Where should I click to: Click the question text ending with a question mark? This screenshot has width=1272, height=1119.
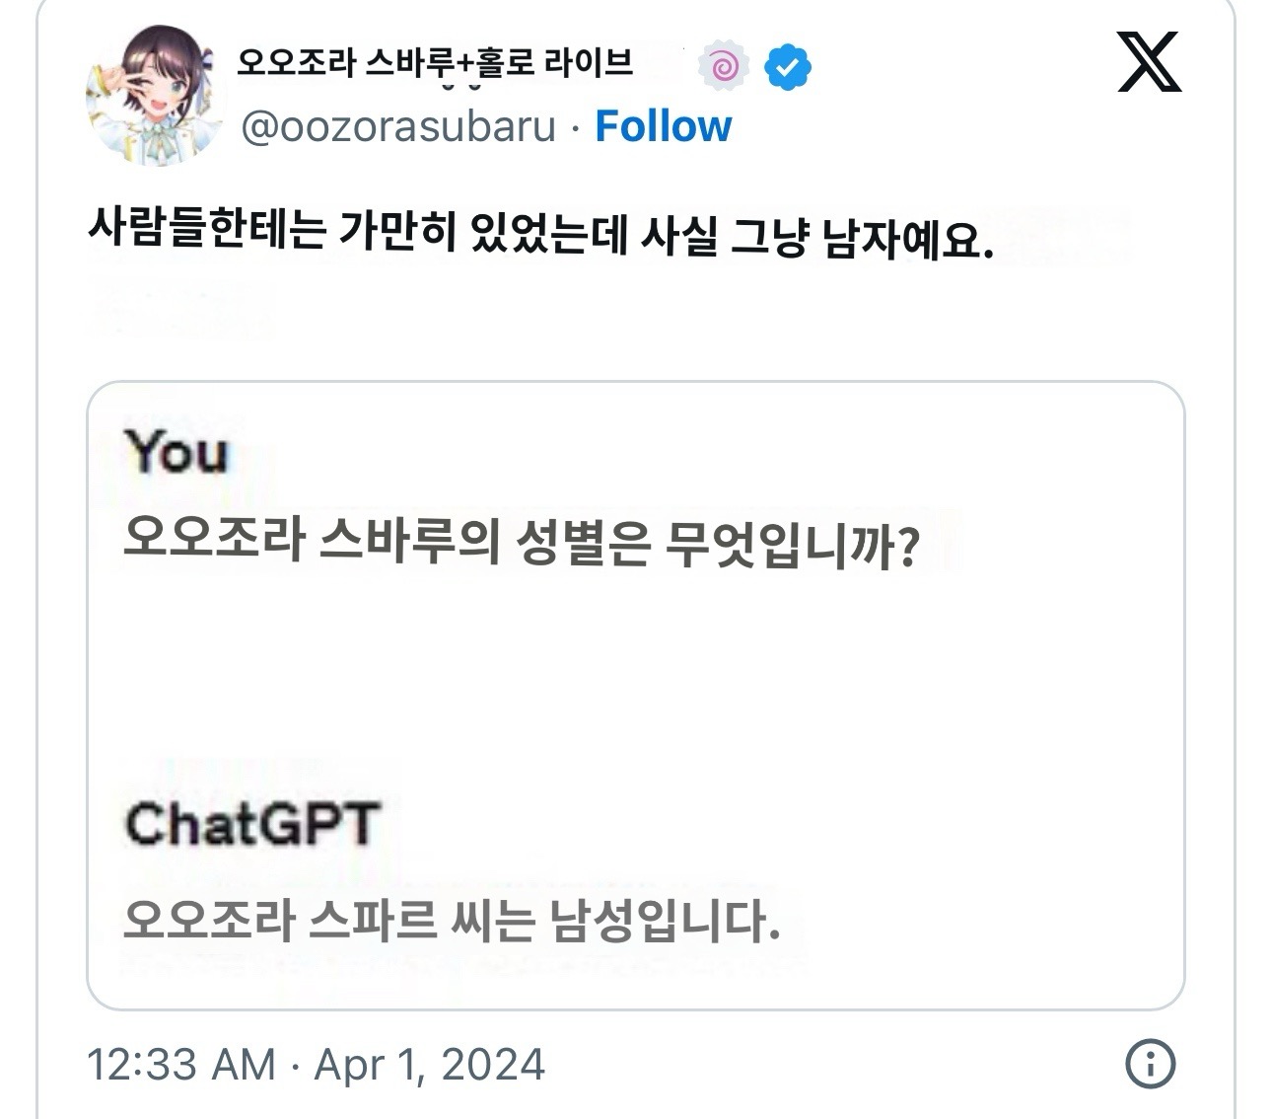point(522,542)
